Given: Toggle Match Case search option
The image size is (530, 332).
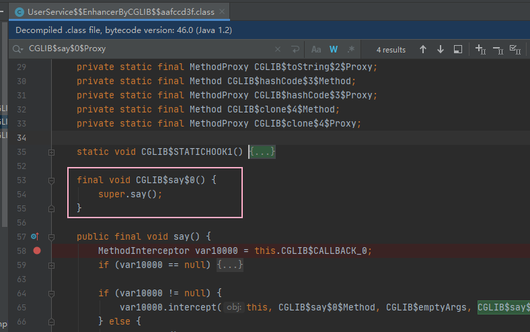Looking at the screenshot, I should click(316, 49).
